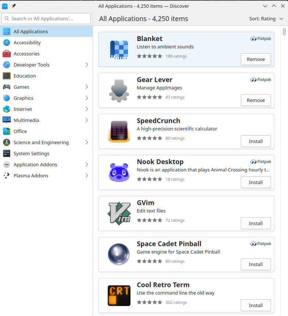Click the Accessibility category icon

(7, 43)
